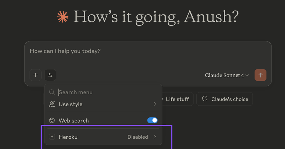Expand the Heroku submenu chevron
Viewport: 285px width, 149px height.
[x=155, y=137]
